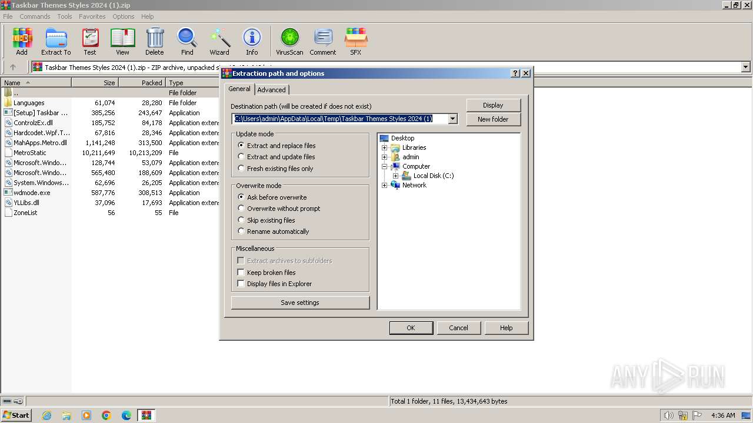
Task: Click the Cancel button
Action: (x=458, y=328)
